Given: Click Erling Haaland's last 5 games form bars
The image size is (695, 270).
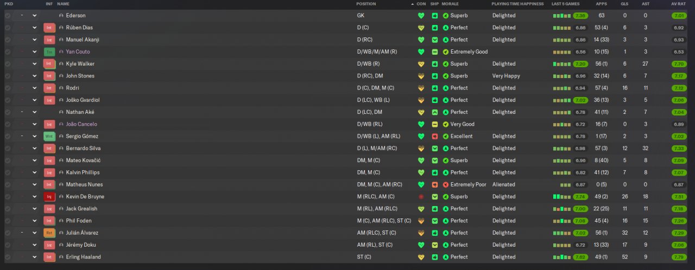Looking at the screenshot, I should tap(562, 257).
